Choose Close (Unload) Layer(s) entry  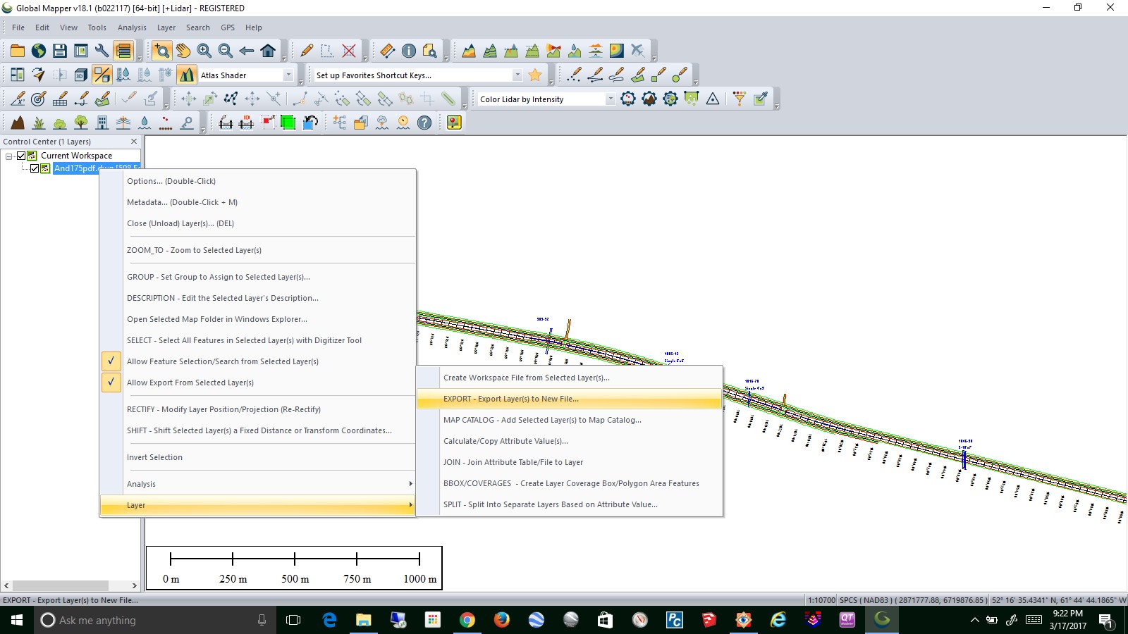tap(258, 223)
